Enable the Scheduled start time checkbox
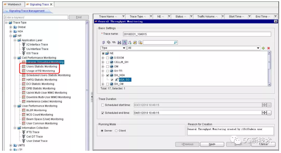Viewport: 281px width, 153px height. (103, 105)
